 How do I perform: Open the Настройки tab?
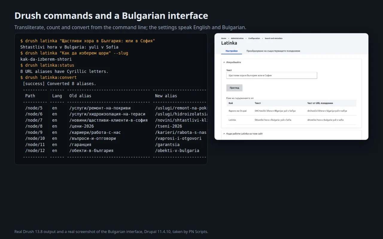232,51
